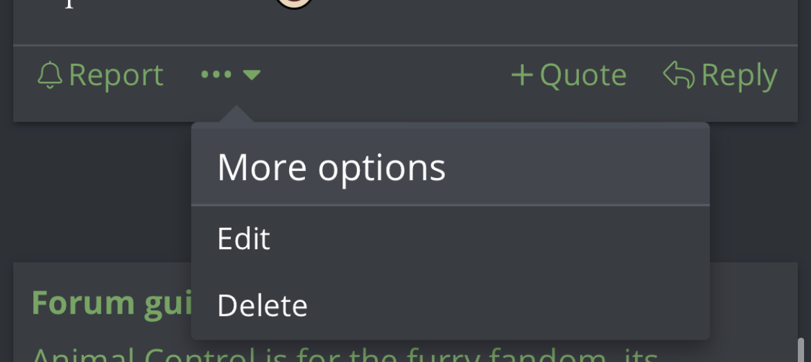
Task: Click the partially visible emoji at top
Action: [x=293, y=3]
